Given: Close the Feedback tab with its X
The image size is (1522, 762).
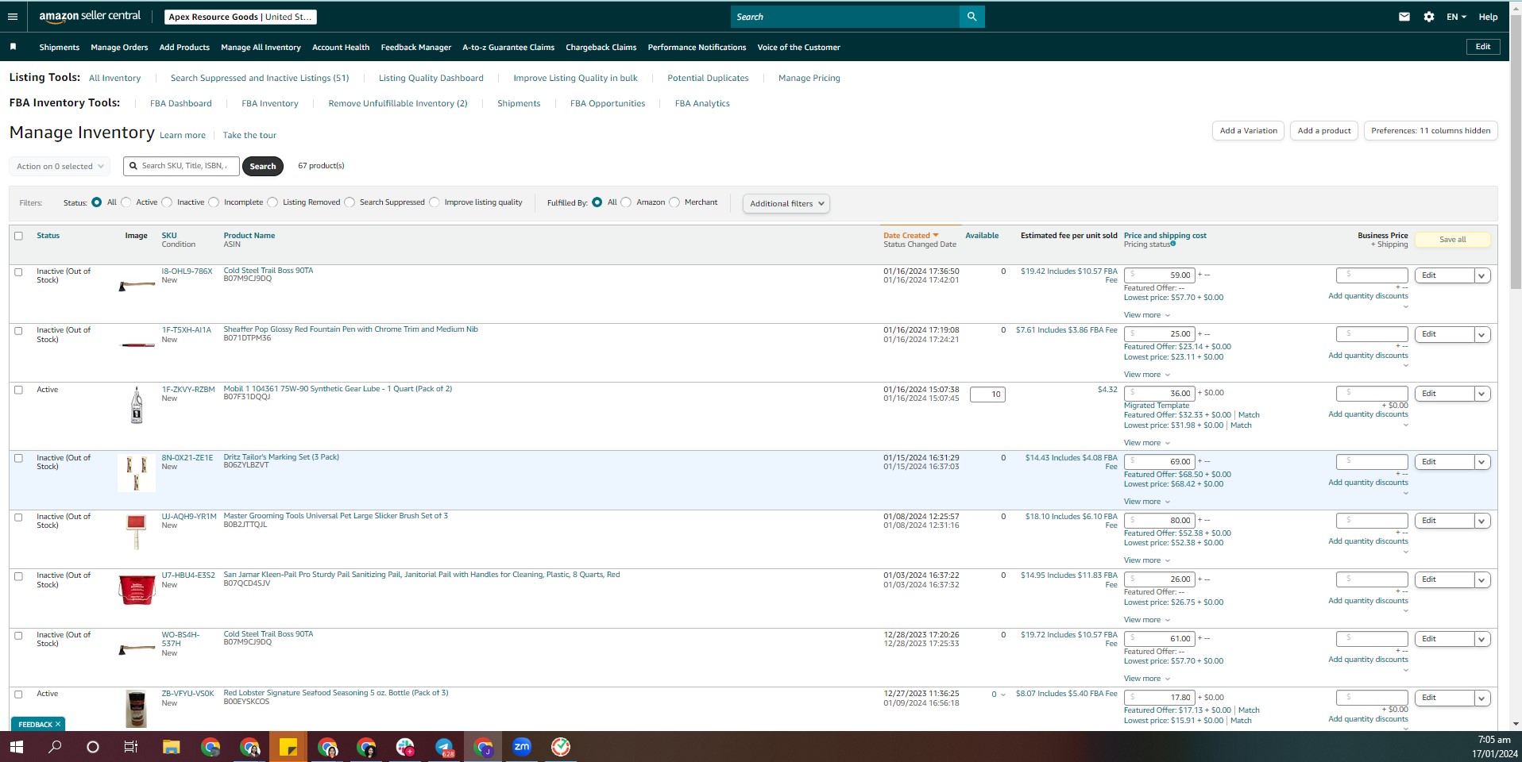Looking at the screenshot, I should 58,725.
